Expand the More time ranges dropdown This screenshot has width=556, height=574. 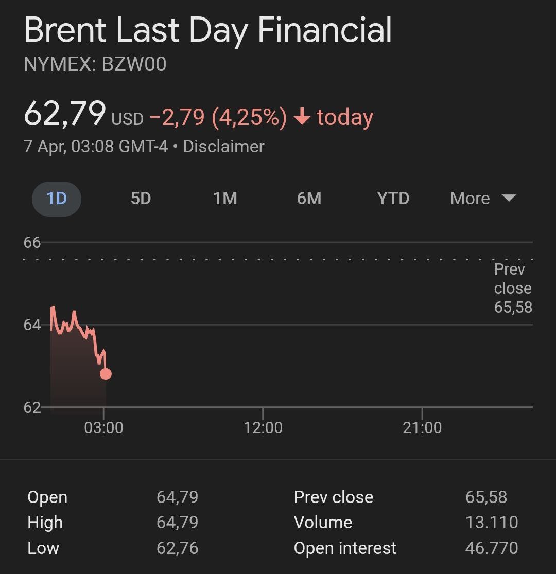[482, 199]
